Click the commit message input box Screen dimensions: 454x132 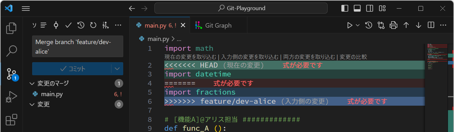[77, 46]
